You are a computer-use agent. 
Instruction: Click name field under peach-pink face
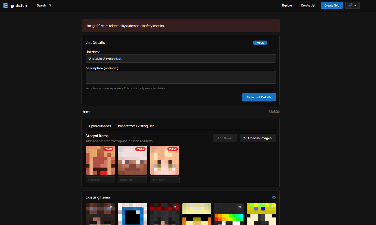click(x=165, y=180)
